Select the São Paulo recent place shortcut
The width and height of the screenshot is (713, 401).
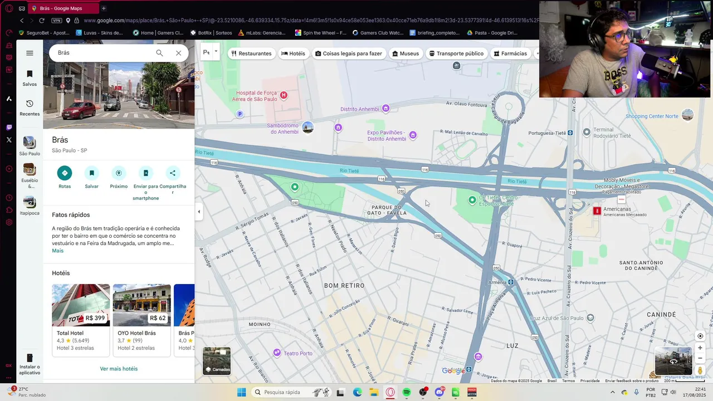coord(30,146)
